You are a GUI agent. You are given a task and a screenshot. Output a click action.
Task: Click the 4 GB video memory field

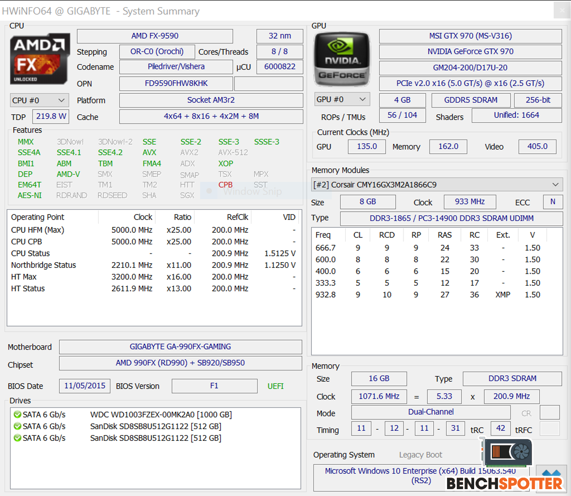pos(403,100)
